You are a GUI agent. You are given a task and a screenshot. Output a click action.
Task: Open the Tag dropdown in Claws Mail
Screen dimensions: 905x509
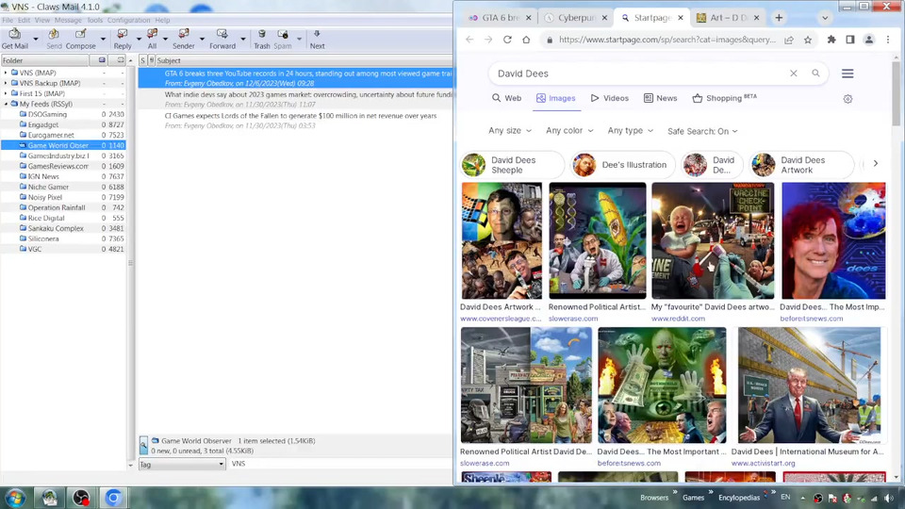182,464
